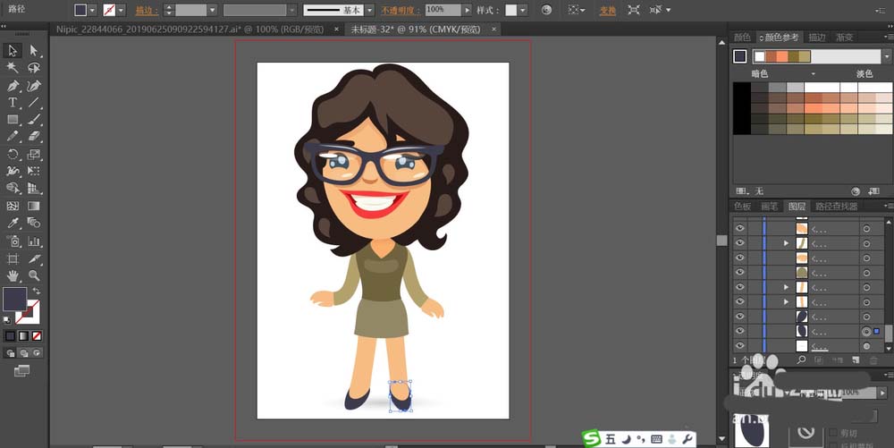Open the color harmony rules dropdown
The height and width of the screenshot is (448, 894).
pos(886,56)
